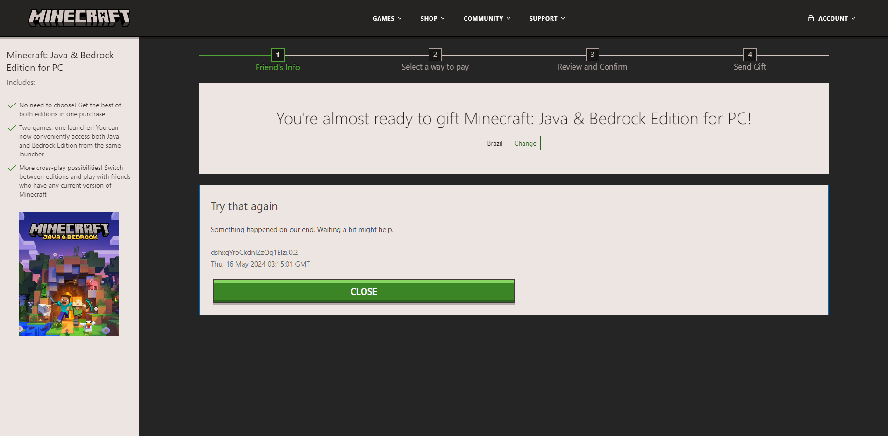Image resolution: width=888 pixels, height=436 pixels.
Task: Click 'No need to choose!' feature text
Action: [x=70, y=110]
